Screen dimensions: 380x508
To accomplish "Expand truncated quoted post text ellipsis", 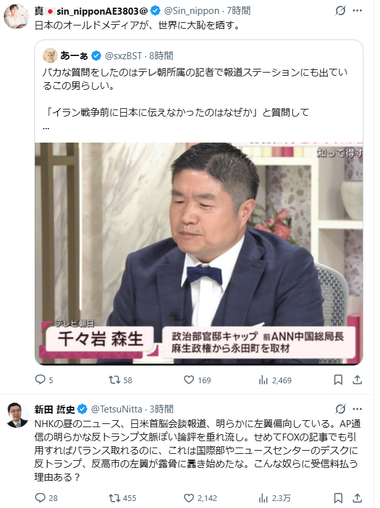I will 46,128.
